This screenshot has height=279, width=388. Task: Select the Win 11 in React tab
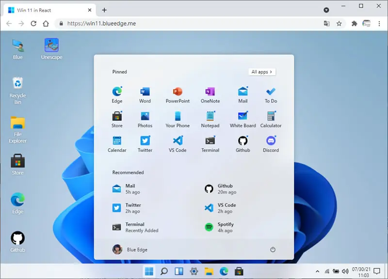tap(49, 10)
